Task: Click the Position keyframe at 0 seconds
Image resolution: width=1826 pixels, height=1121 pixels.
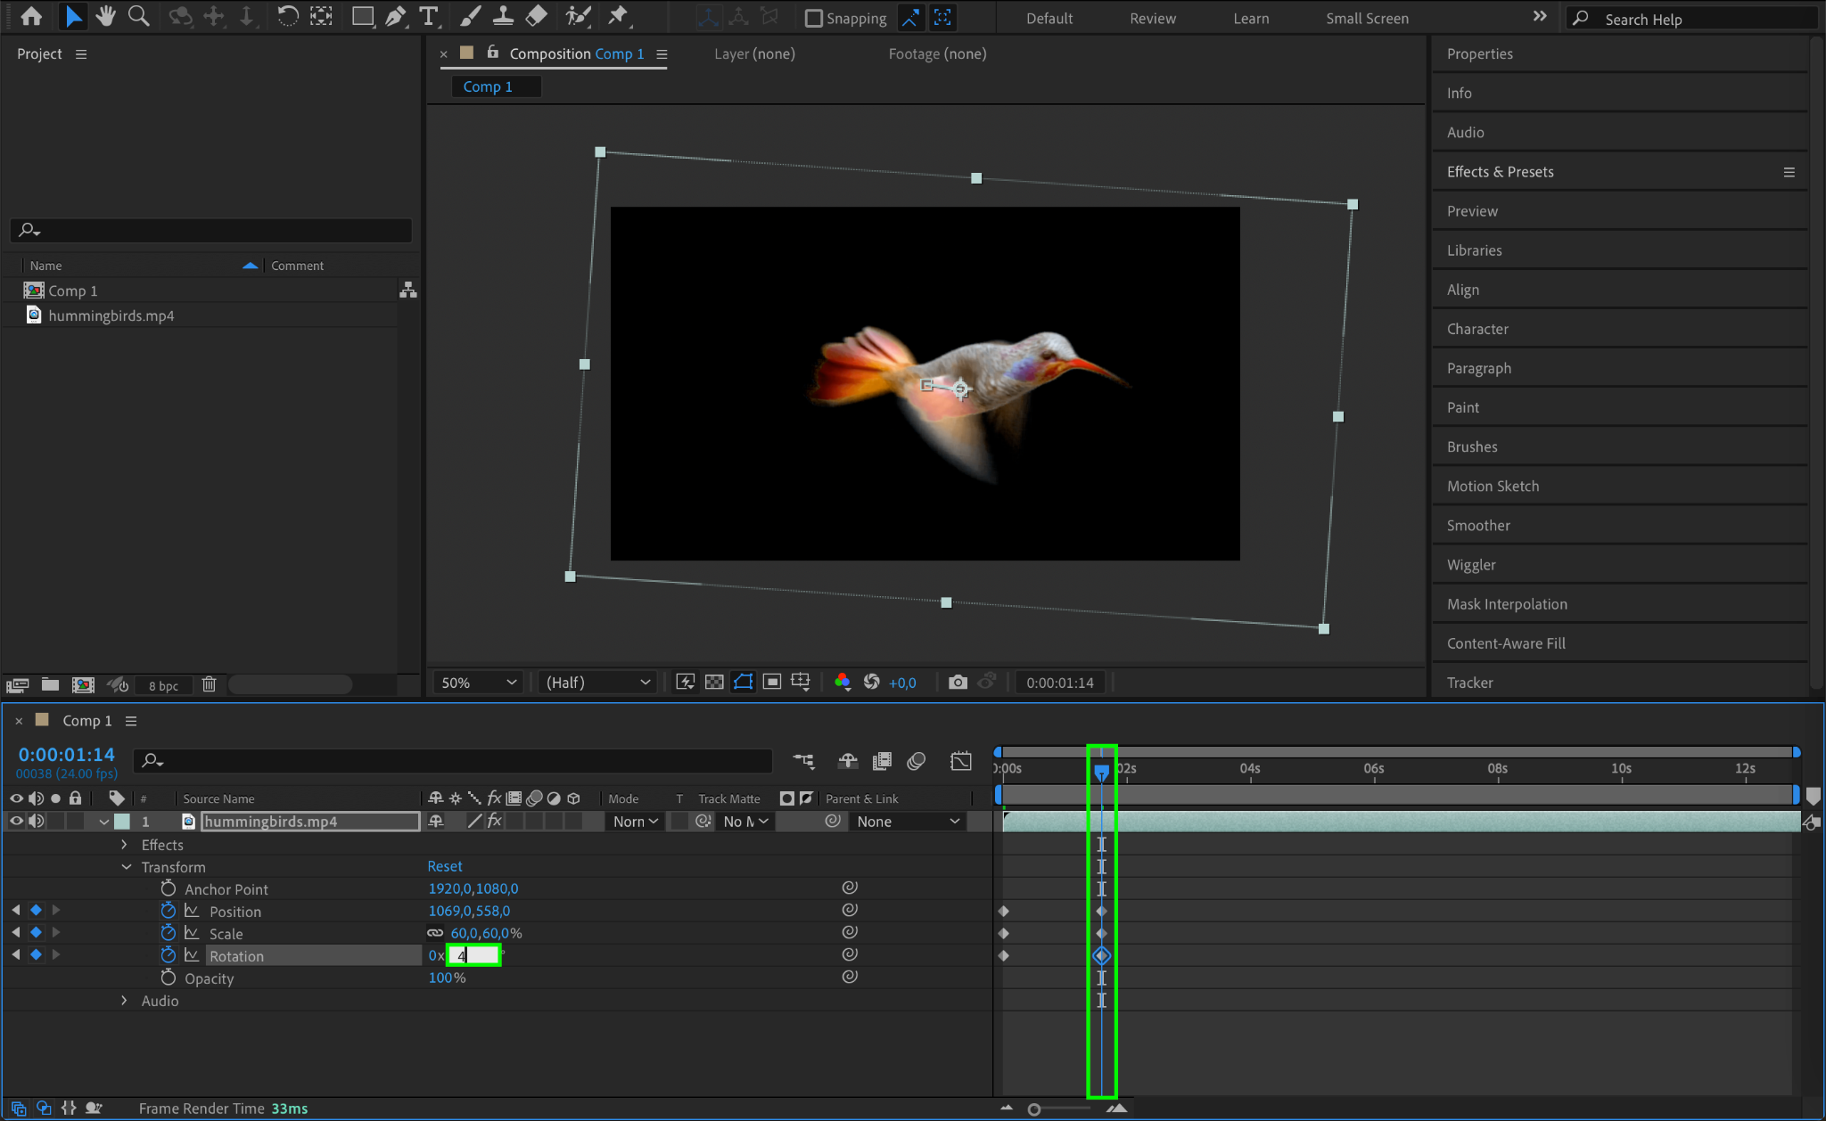Action: (1004, 911)
